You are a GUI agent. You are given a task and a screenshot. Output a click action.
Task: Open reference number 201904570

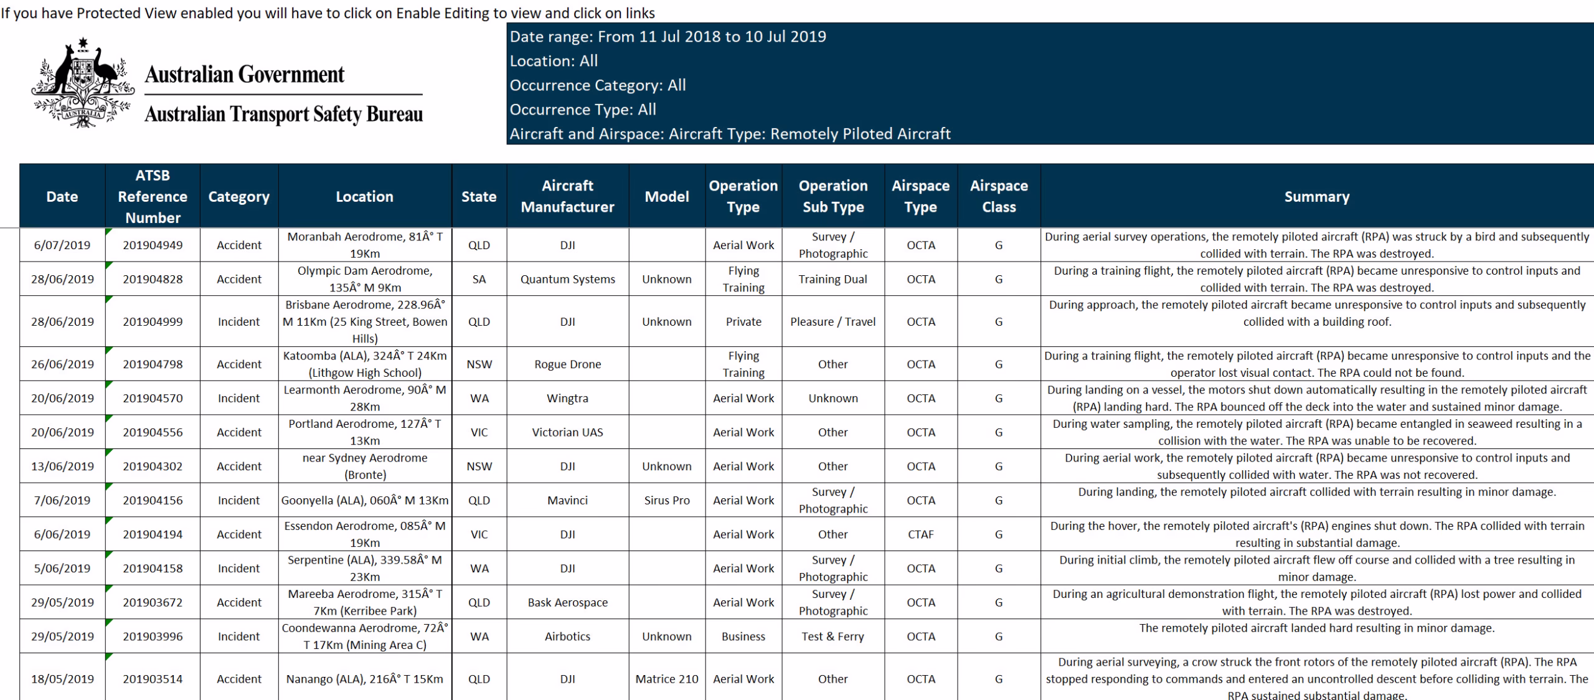[153, 398]
